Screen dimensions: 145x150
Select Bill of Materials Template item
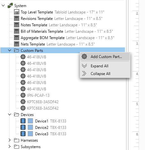pos(42,31)
